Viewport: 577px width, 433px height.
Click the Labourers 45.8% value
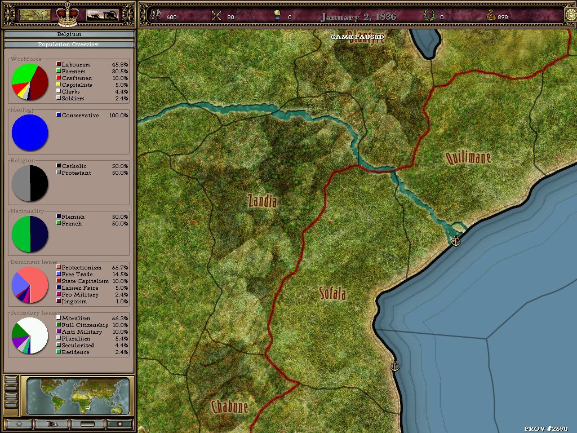pos(120,64)
